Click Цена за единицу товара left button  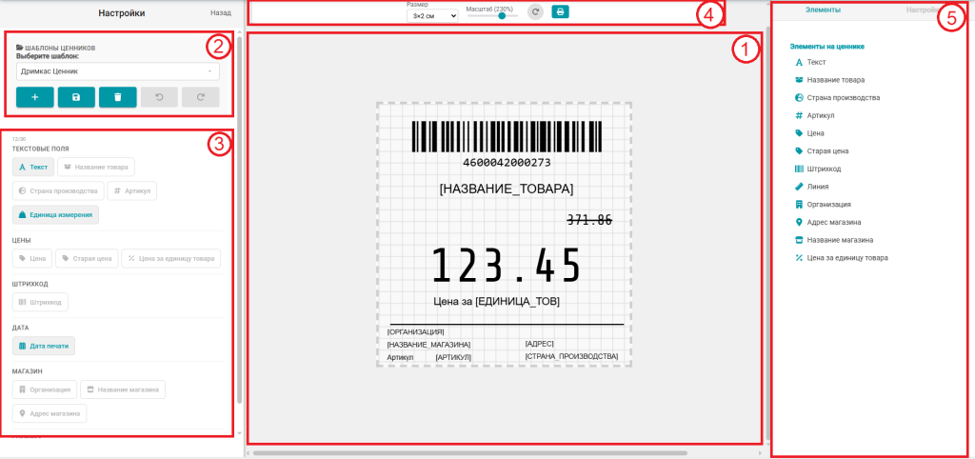click(x=171, y=258)
